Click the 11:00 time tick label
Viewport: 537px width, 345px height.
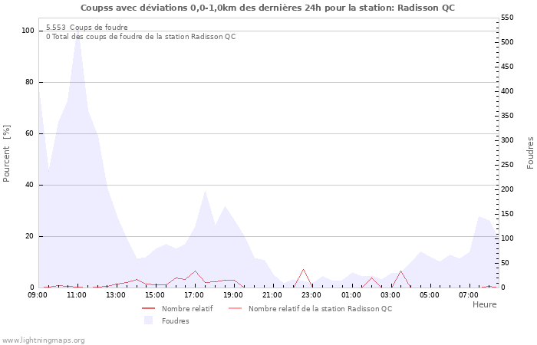[77, 295]
